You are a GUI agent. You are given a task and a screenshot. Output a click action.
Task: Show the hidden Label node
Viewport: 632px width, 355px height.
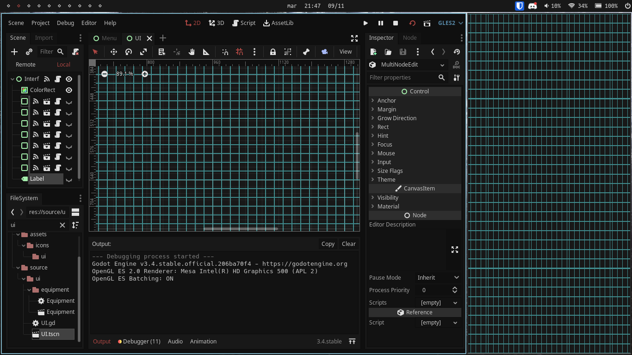tap(69, 180)
